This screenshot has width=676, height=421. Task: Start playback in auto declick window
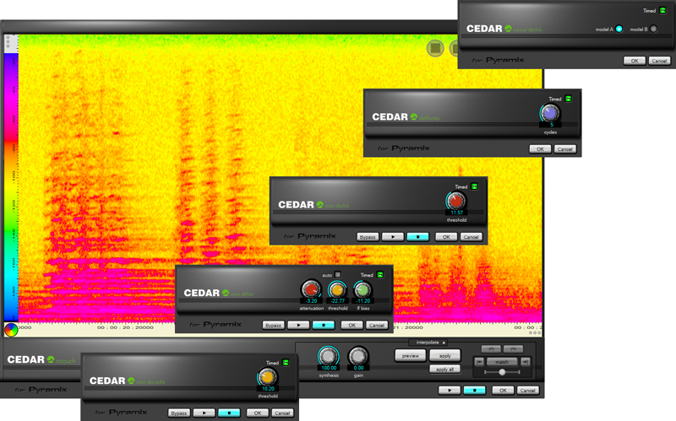tap(393, 237)
